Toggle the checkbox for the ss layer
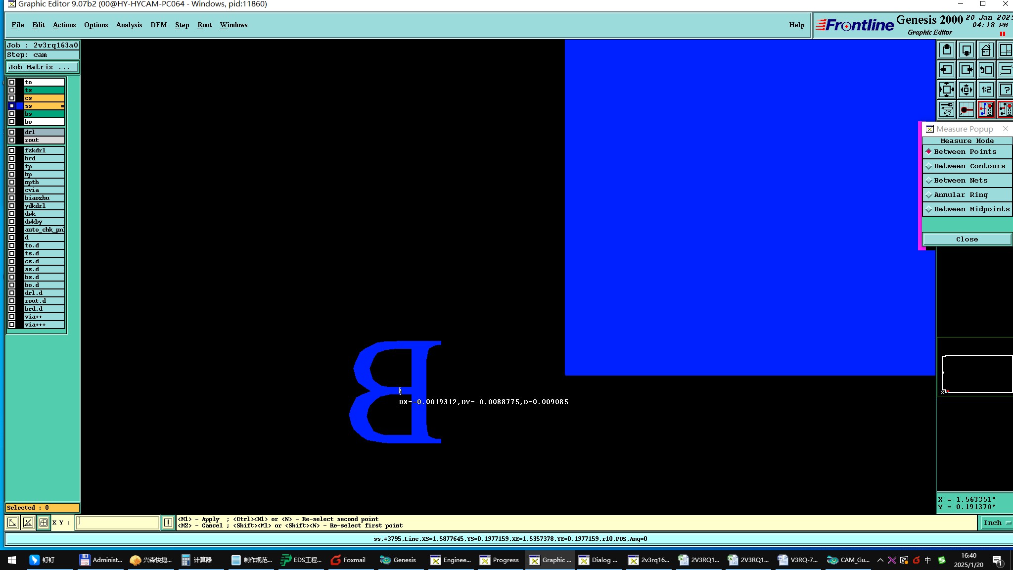The image size is (1013, 570). pos(12,106)
